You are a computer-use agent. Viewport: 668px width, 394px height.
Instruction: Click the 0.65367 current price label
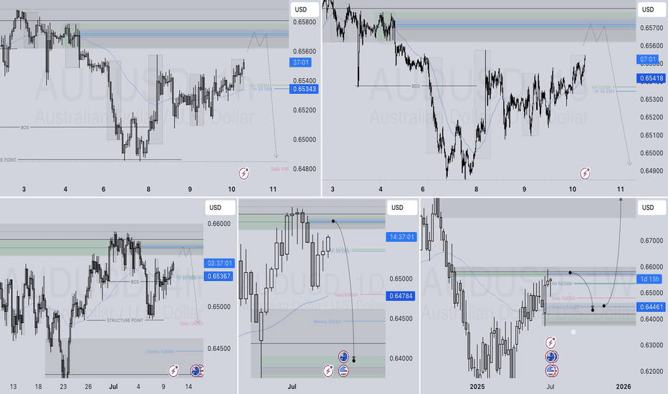[219, 276]
